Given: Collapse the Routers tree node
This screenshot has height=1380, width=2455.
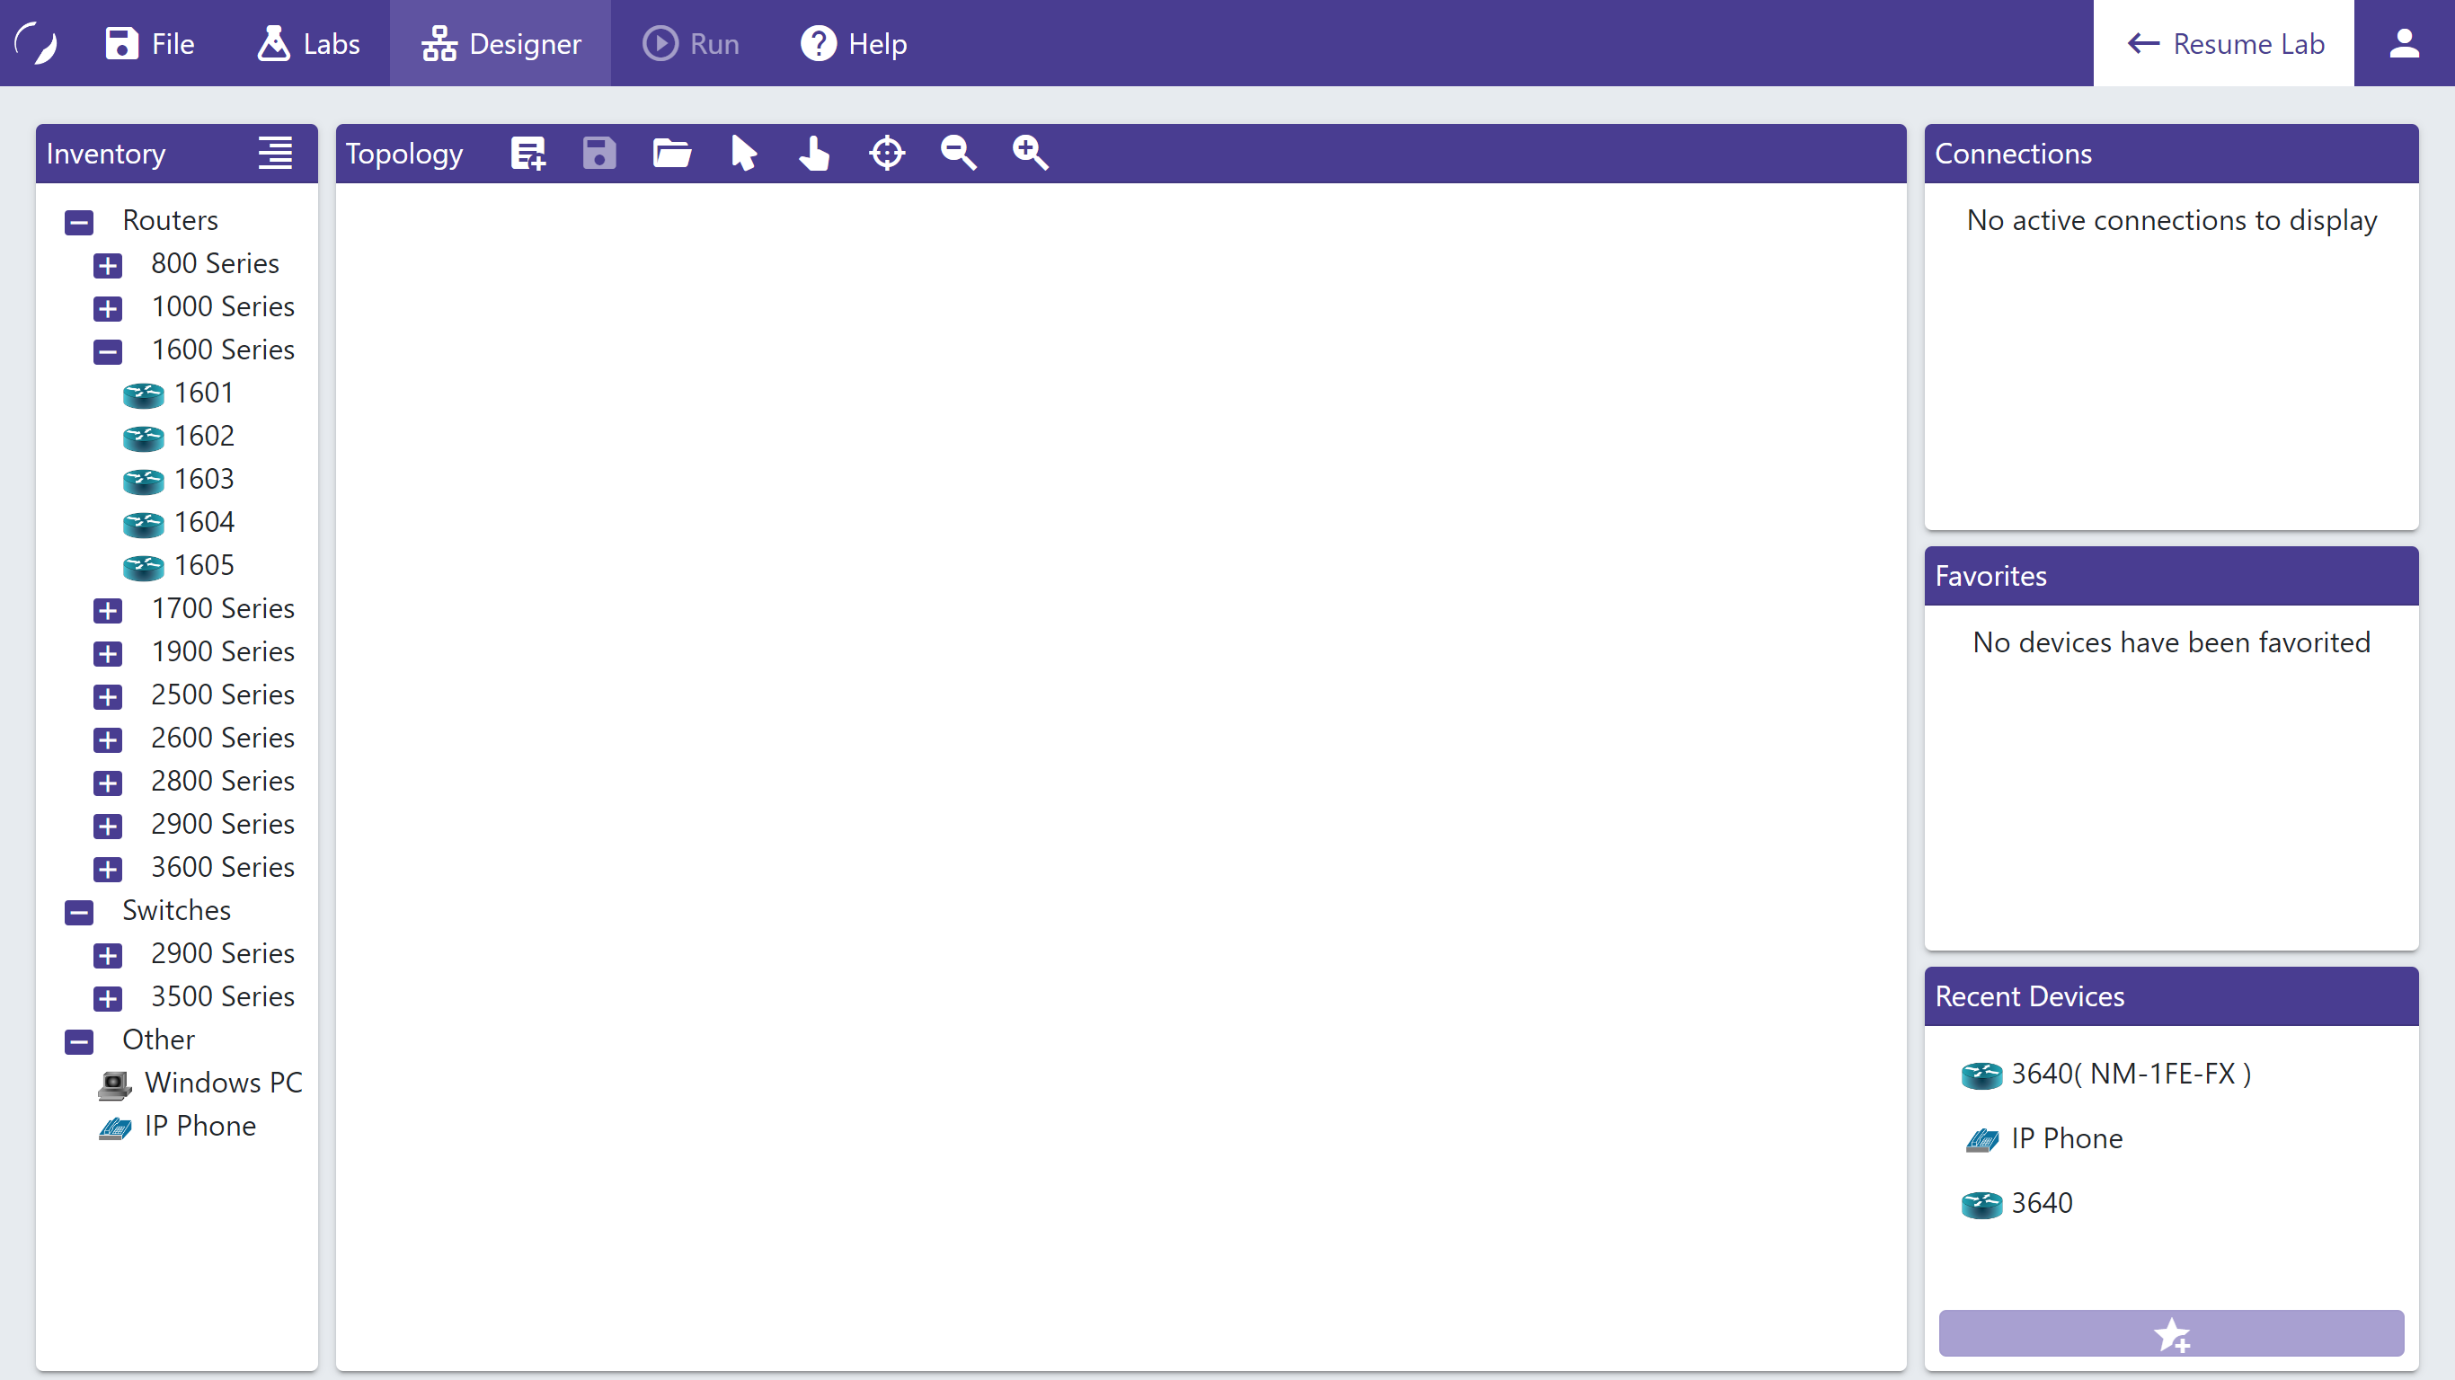Looking at the screenshot, I should (79, 222).
